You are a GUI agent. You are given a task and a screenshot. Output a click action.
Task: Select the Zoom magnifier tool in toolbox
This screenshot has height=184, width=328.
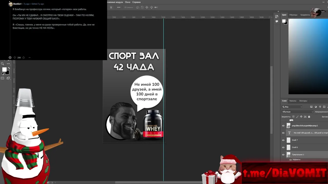[x=3, y=64]
